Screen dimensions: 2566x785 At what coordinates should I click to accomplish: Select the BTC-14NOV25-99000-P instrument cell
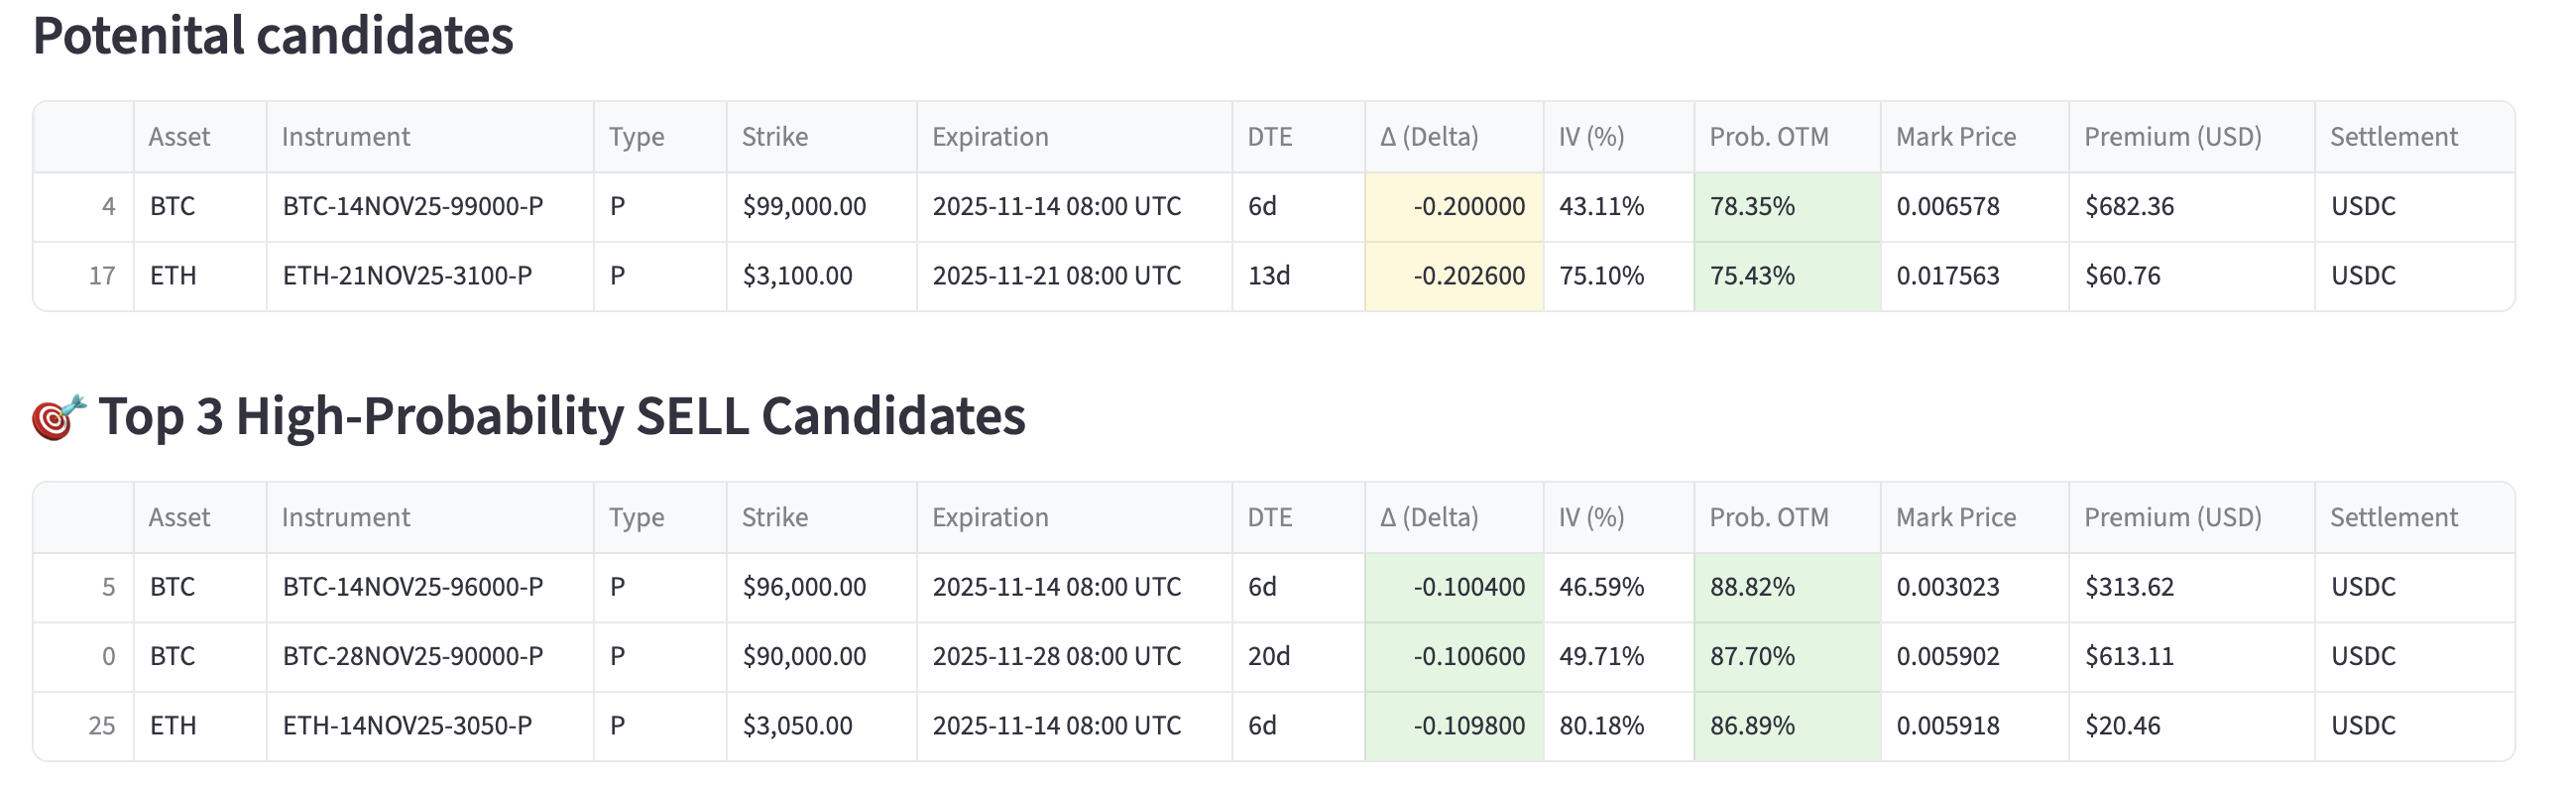pos(412,206)
